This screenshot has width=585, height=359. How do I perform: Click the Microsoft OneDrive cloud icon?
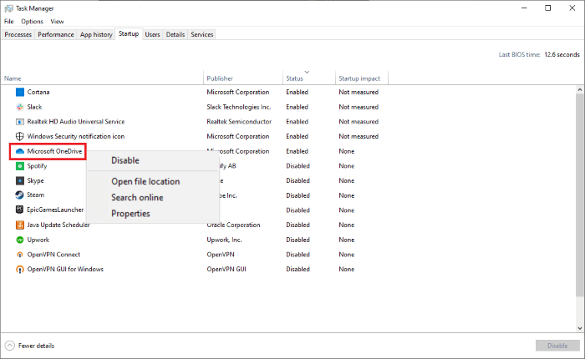(x=20, y=151)
